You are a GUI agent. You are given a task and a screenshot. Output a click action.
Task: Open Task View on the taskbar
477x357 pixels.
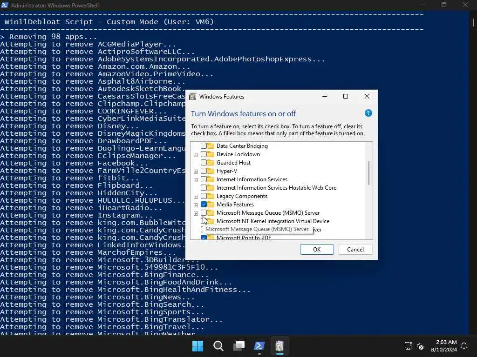point(239,346)
